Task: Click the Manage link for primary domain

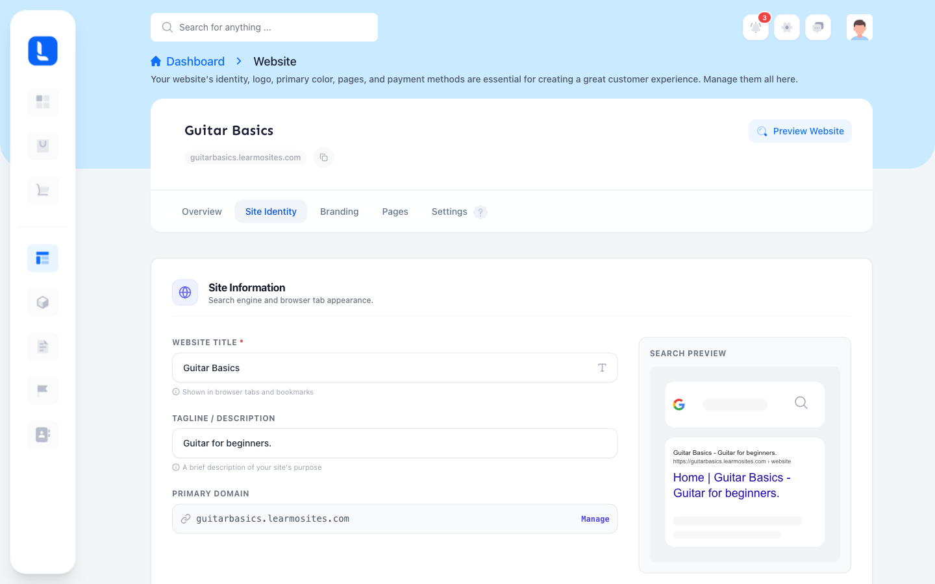Action: [595, 519]
